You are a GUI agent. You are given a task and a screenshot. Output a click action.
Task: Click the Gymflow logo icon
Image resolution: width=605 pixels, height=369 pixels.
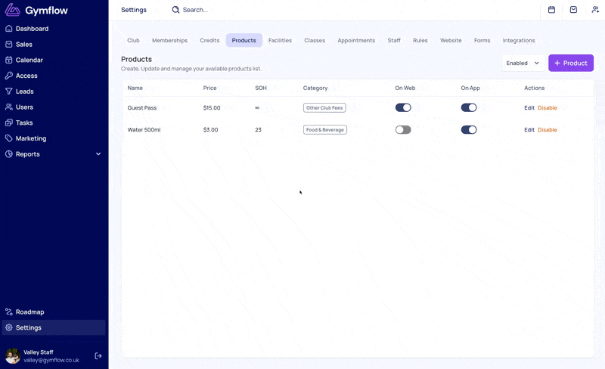click(x=13, y=10)
